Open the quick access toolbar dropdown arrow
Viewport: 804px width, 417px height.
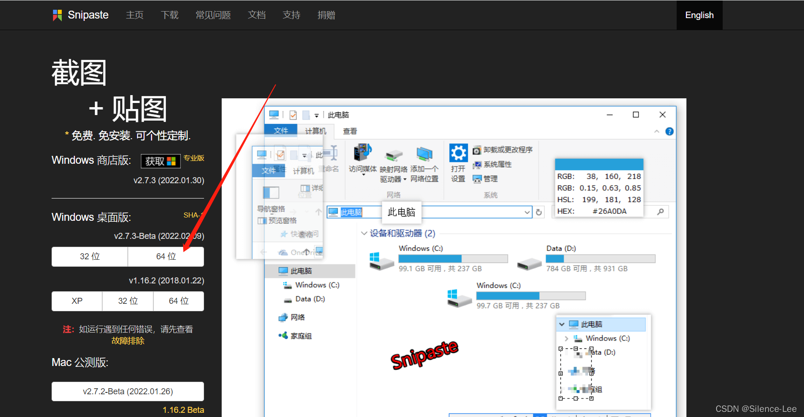[x=316, y=115]
